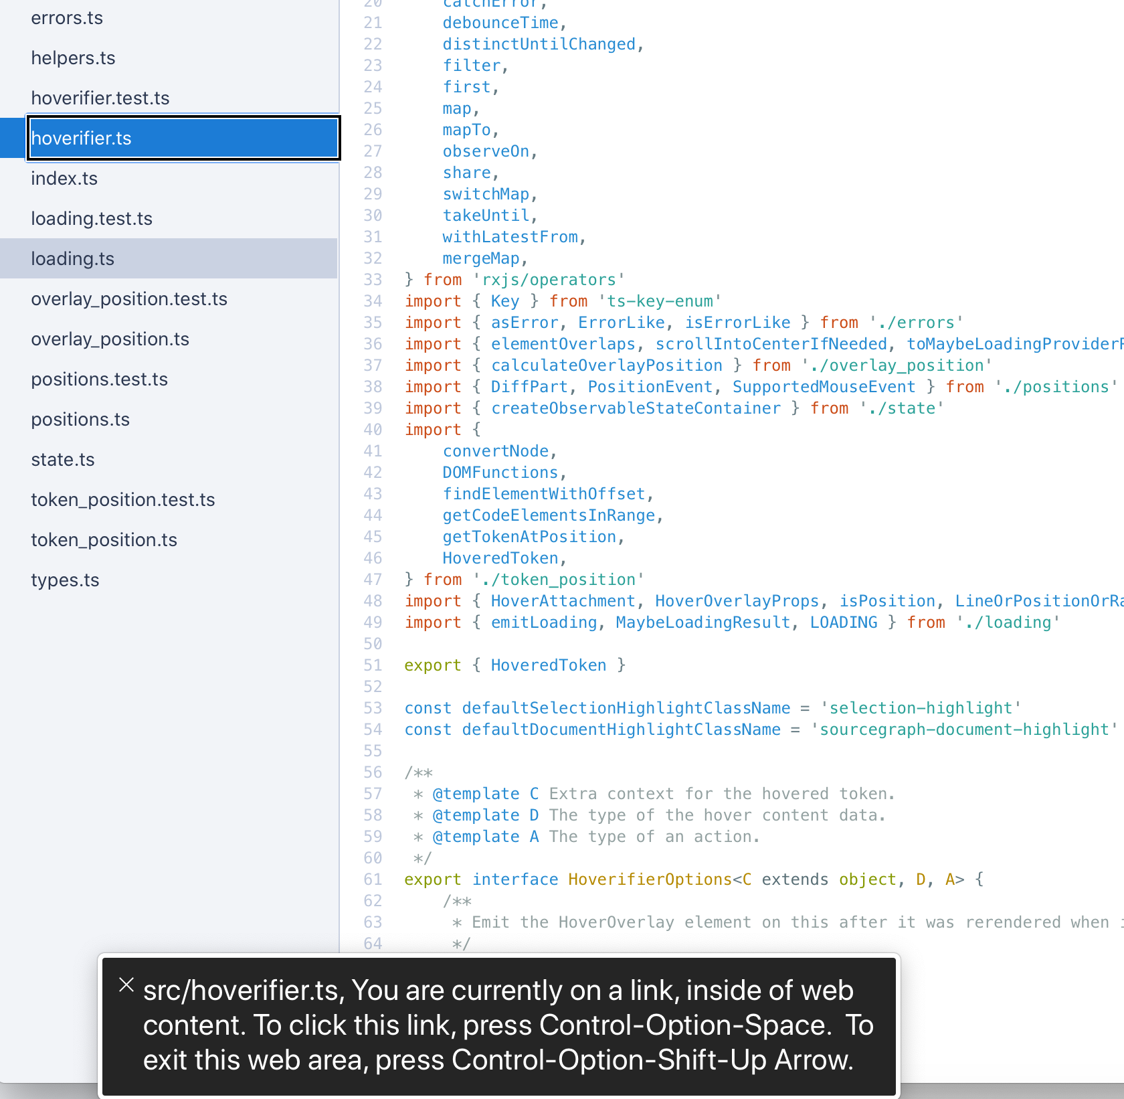Viewport: 1124px width, 1099px height.
Task: Click the calculateOverlayPosition identifier
Action: (607, 365)
